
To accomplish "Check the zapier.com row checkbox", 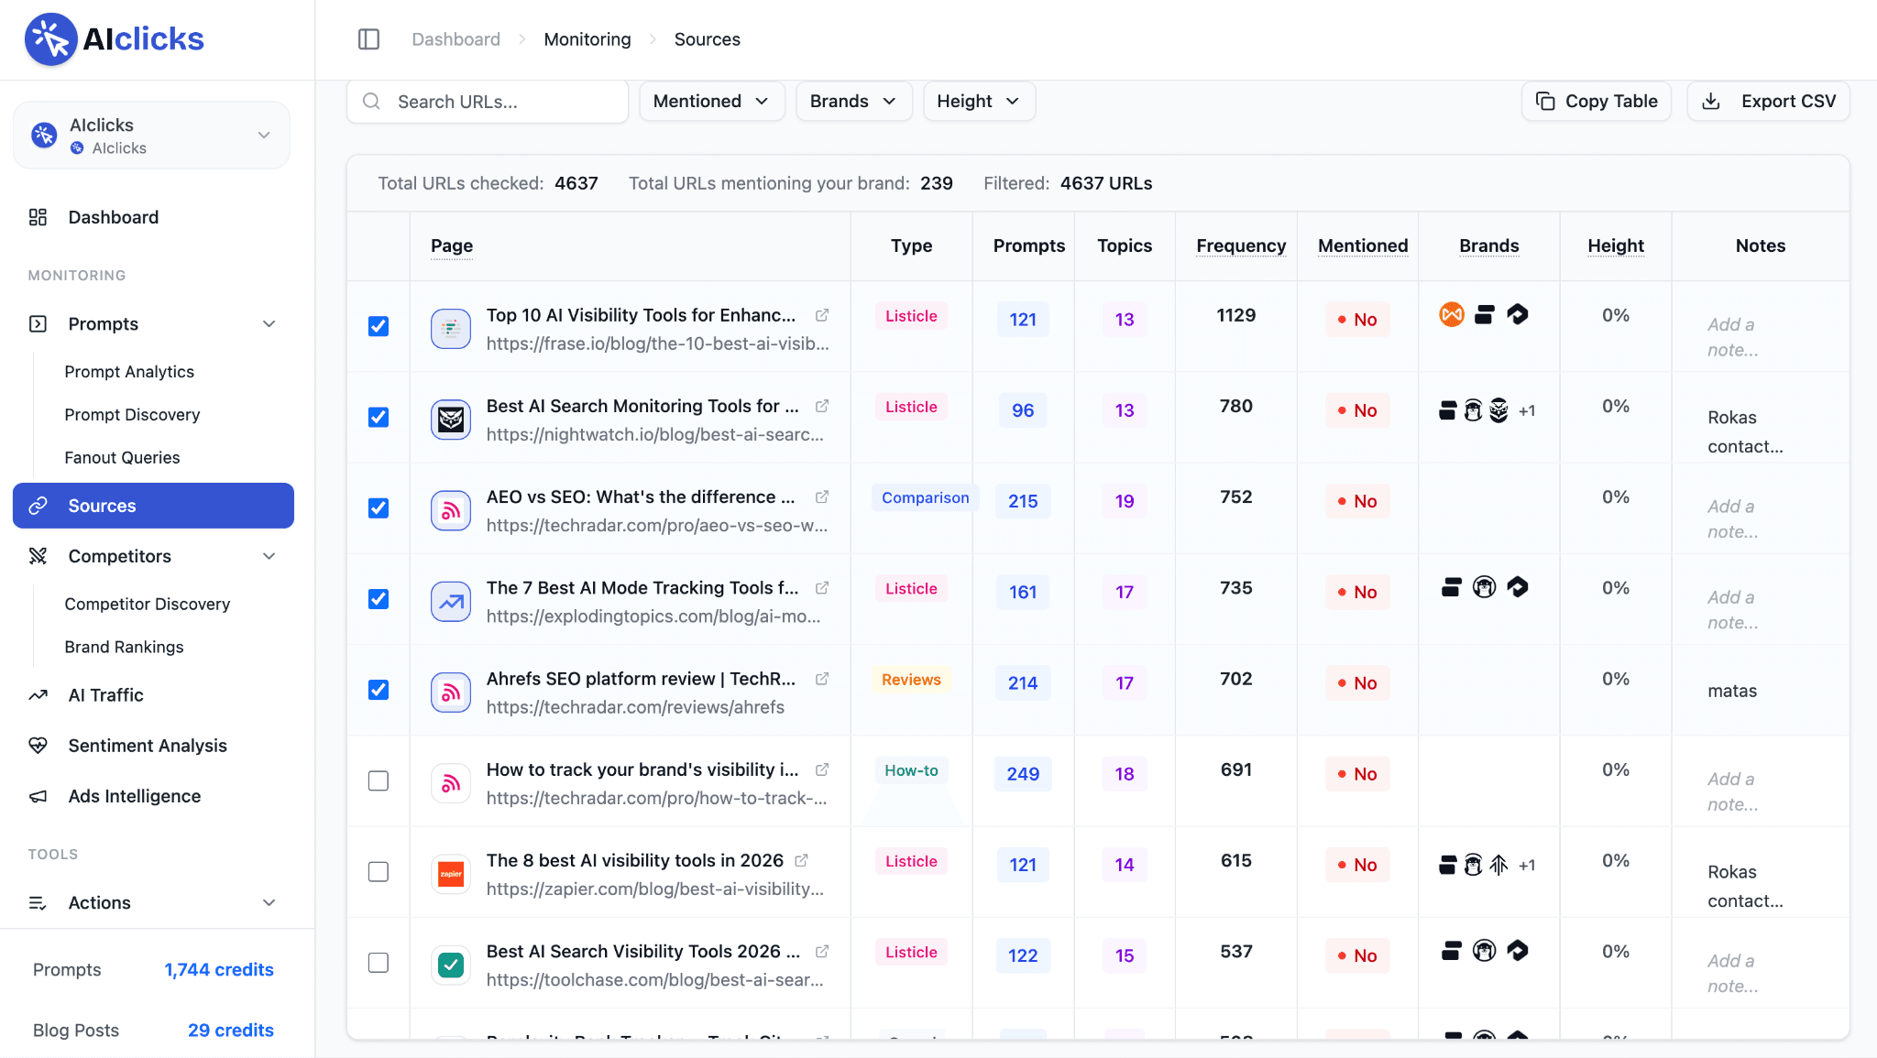I will [379, 871].
